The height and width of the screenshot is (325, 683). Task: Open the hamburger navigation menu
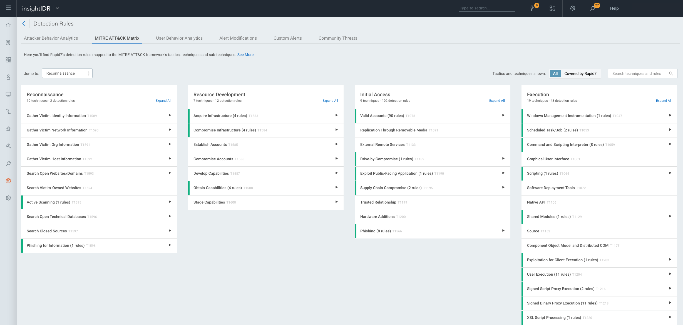[x=8, y=8]
